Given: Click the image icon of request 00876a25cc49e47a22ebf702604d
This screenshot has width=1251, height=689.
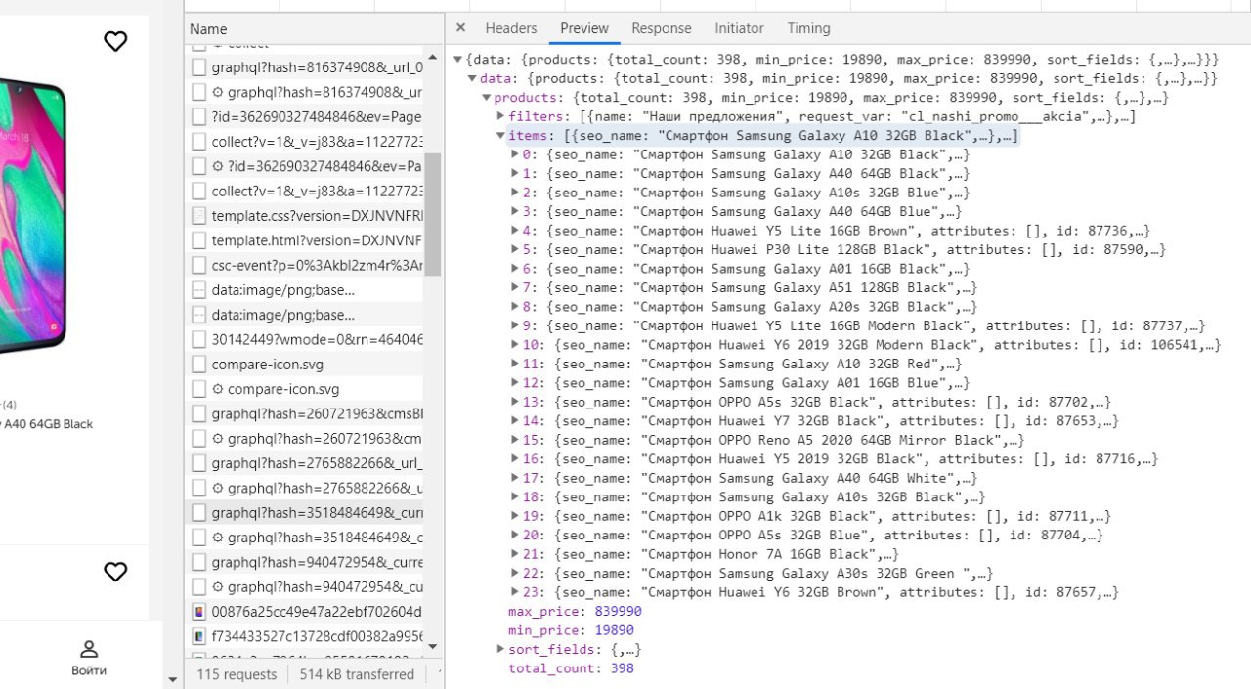Looking at the screenshot, I should tap(199, 612).
